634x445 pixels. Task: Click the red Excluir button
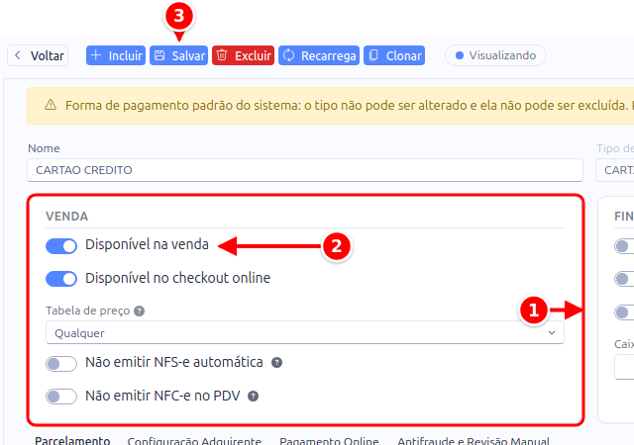coord(243,55)
